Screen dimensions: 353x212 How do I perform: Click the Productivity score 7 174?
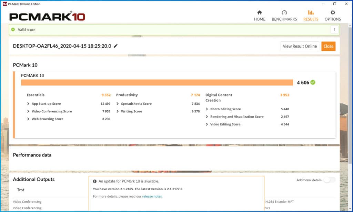(x=195, y=95)
